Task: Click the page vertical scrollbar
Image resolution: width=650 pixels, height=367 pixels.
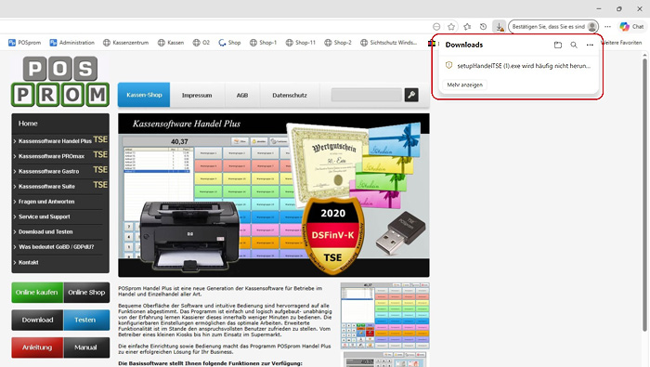Action: [x=644, y=195]
